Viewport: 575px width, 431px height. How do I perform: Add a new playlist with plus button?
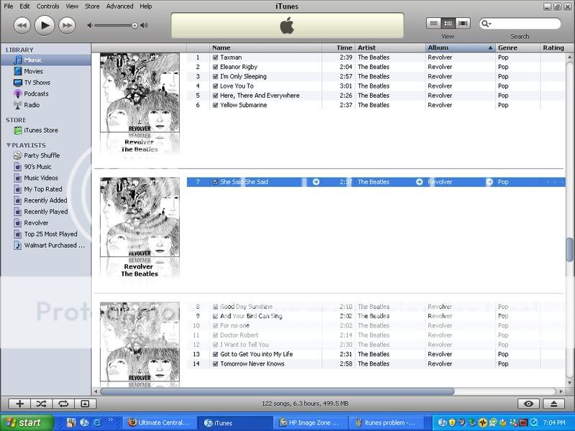coord(19,404)
